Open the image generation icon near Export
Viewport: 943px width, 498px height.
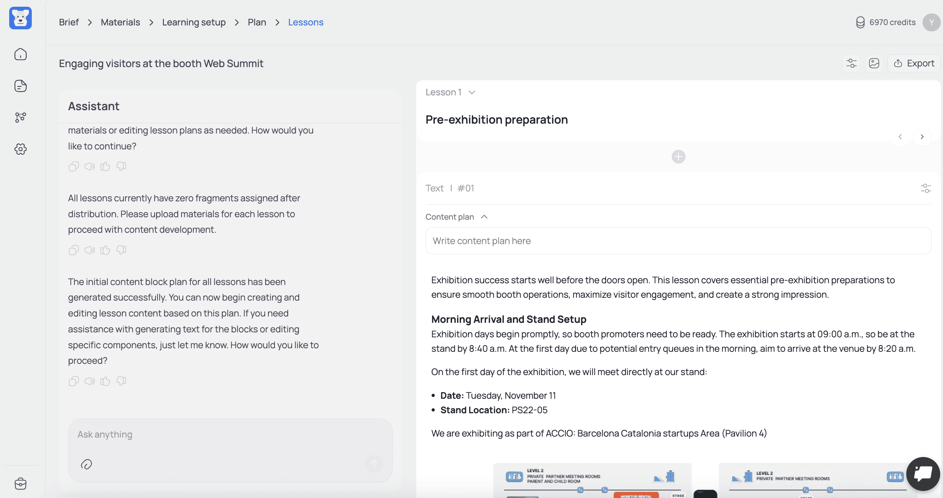874,63
